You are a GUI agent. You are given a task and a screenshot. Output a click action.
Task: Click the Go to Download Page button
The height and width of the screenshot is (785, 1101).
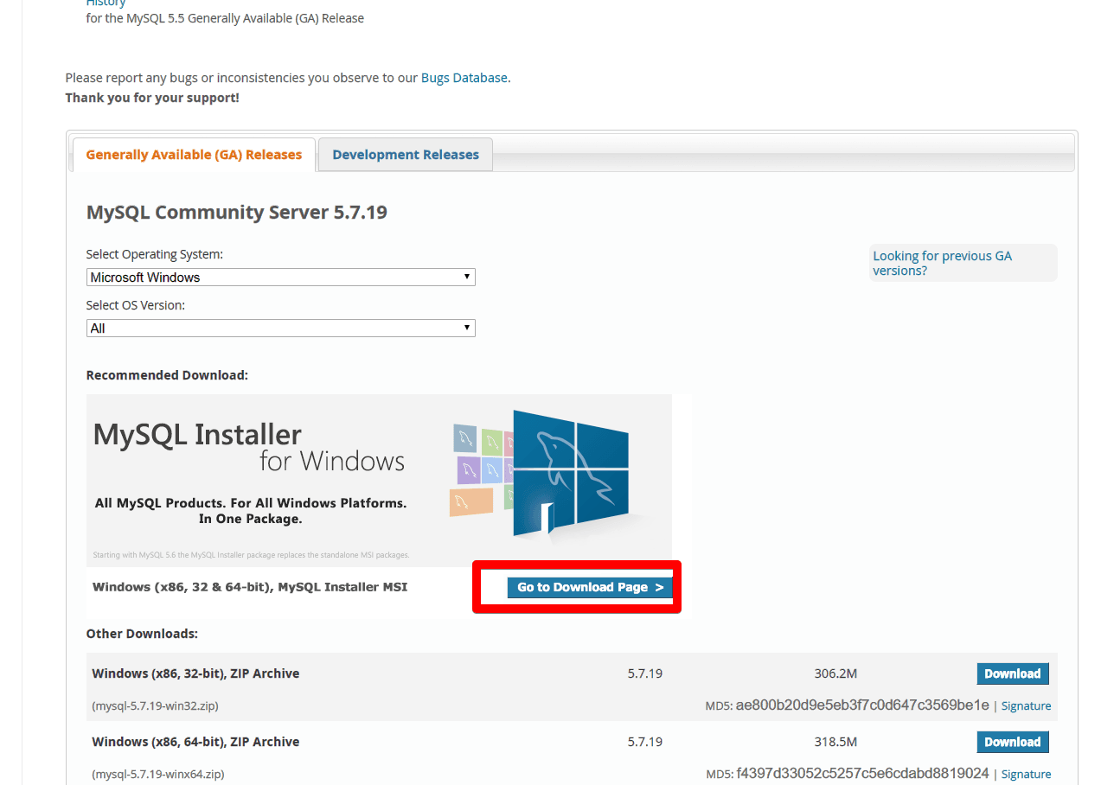(x=590, y=588)
